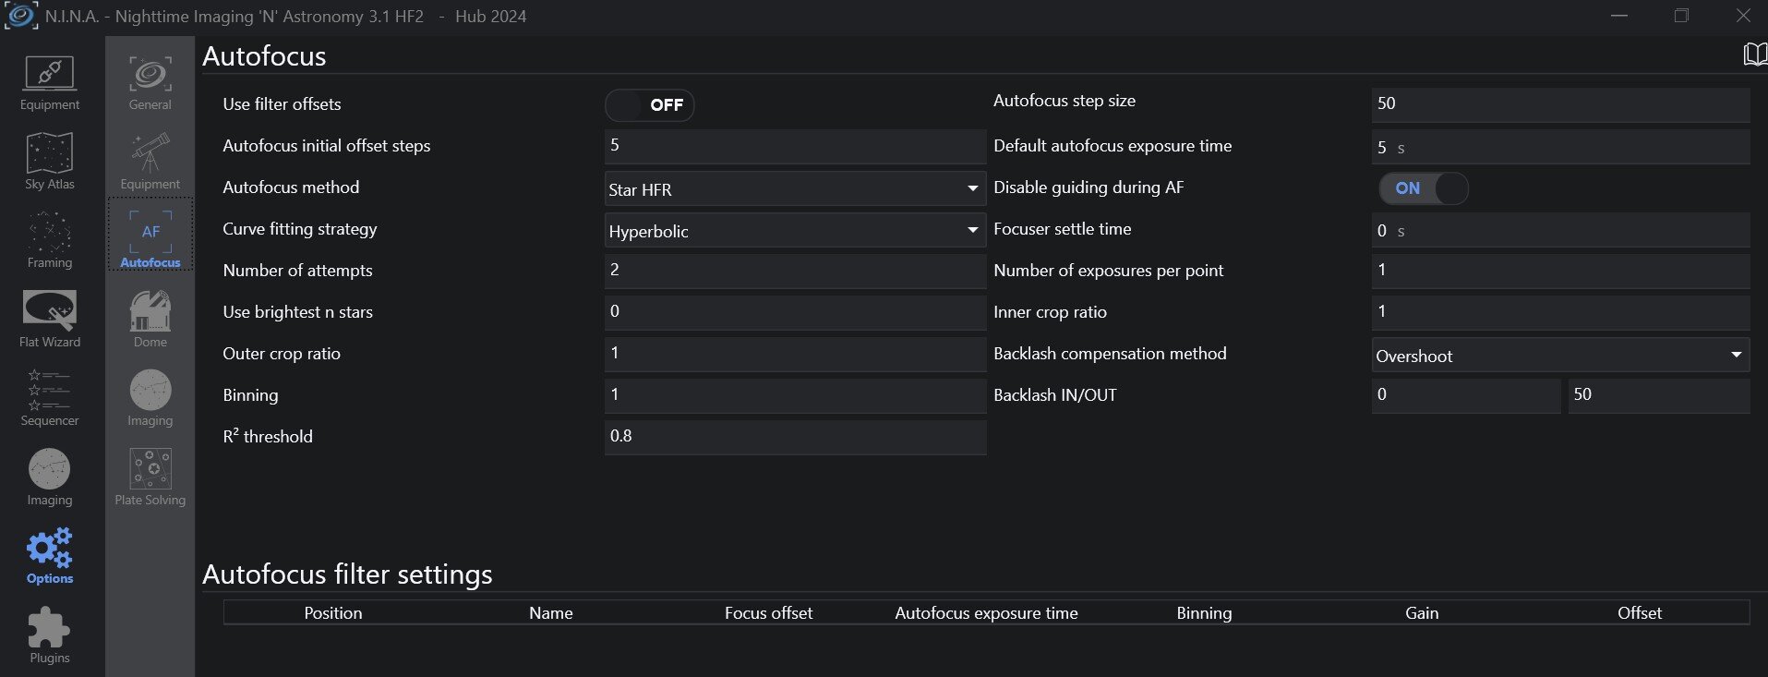
Task: Go to the Framing assistant
Action: (x=50, y=240)
